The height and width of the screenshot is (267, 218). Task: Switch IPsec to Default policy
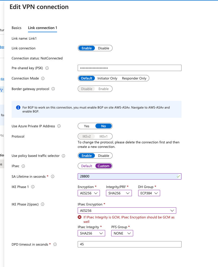point(86,166)
